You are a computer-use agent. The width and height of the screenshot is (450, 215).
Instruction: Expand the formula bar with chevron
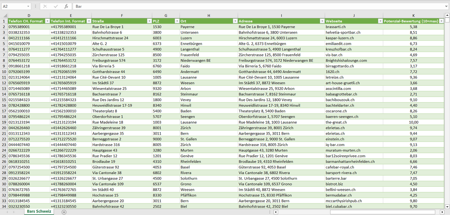click(447, 6)
